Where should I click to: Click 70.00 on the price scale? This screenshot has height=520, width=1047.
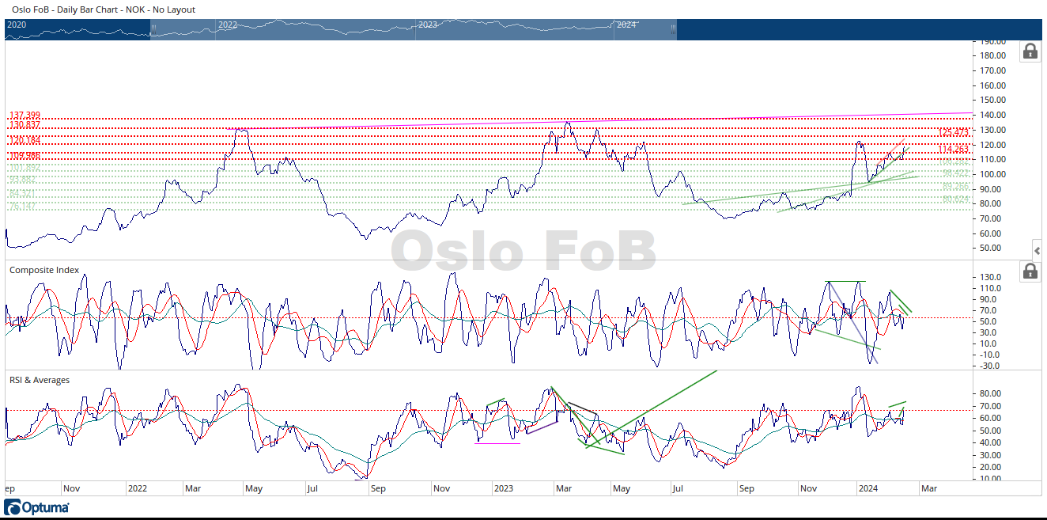(x=992, y=218)
